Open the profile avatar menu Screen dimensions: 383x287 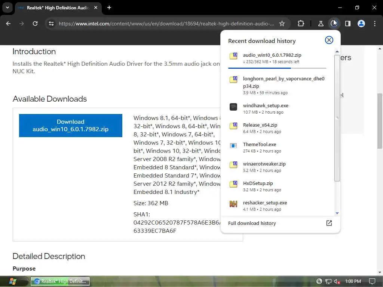pos(361,24)
